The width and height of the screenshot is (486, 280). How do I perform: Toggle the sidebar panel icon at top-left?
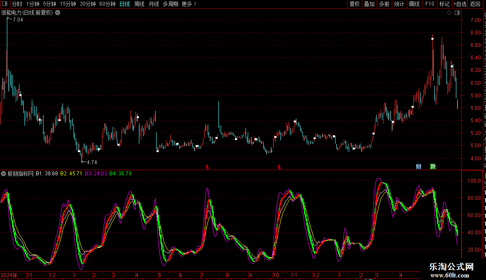point(5,4)
